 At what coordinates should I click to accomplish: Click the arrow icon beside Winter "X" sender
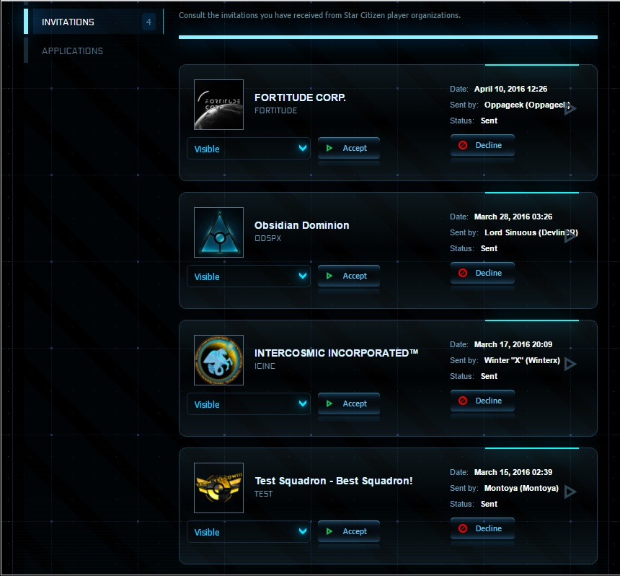570,364
